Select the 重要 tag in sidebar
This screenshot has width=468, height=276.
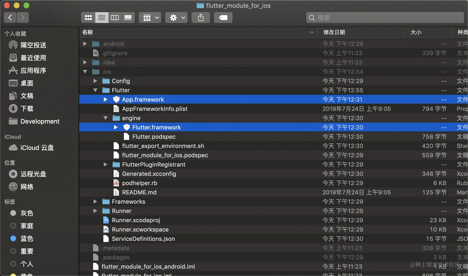click(22, 251)
